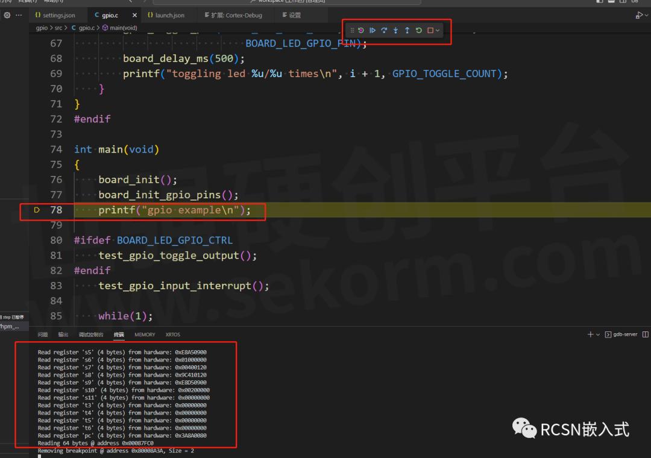Open the stop button's dropdown arrow

click(x=438, y=30)
